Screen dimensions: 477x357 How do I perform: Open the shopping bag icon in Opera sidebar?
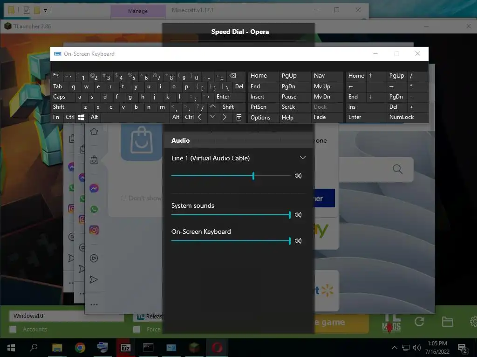(94, 160)
